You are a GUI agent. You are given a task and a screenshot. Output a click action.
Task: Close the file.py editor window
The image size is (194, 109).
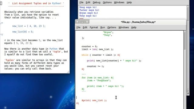77,22
